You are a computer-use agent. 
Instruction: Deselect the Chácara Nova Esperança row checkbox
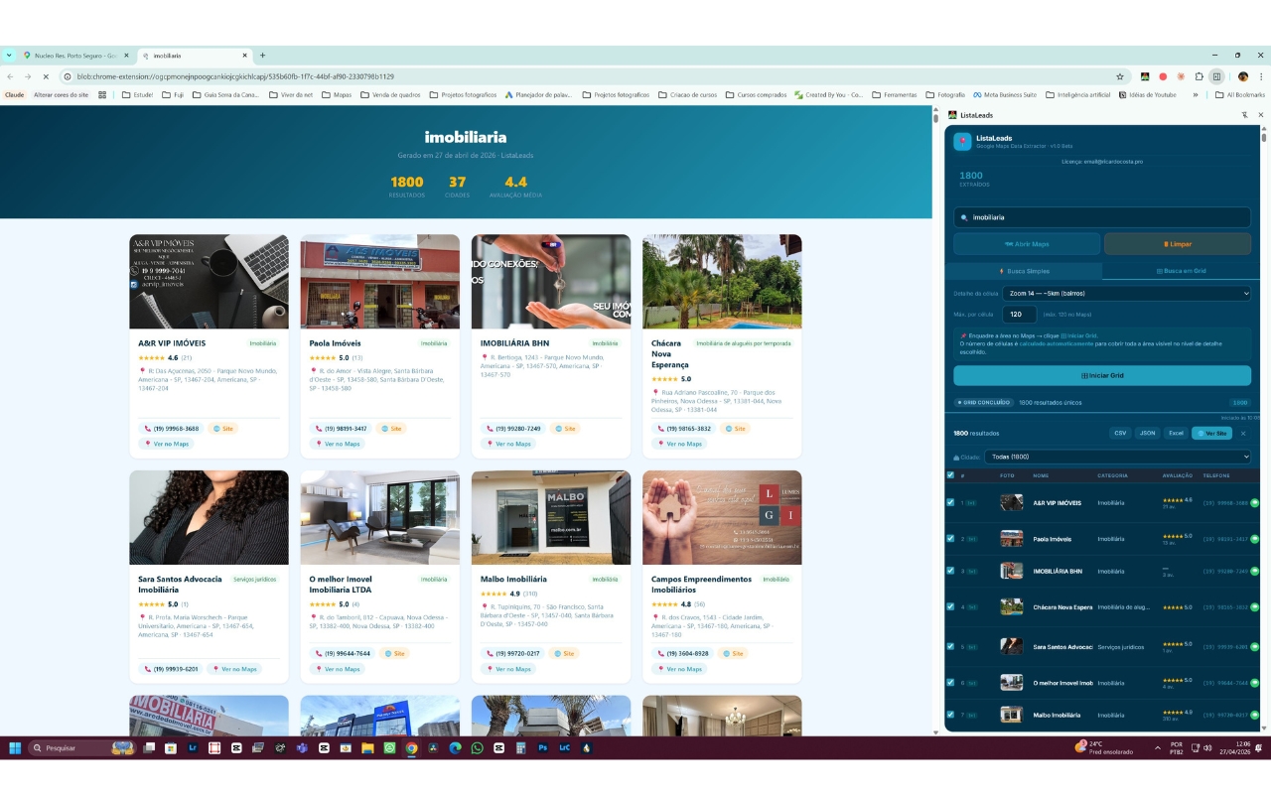(x=950, y=606)
